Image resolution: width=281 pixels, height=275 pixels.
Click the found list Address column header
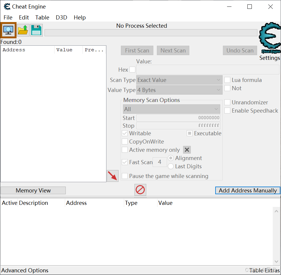(x=27, y=50)
